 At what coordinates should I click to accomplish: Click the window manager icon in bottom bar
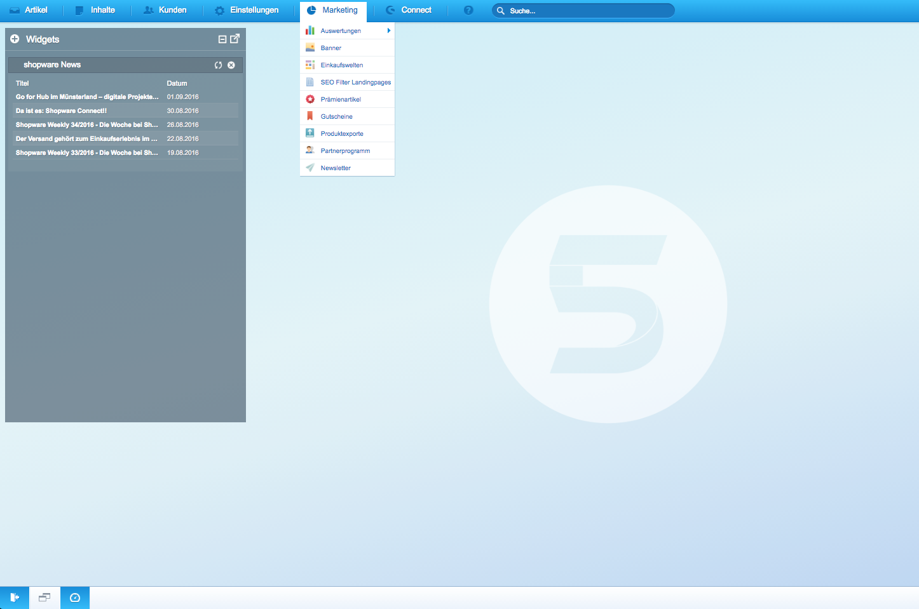click(44, 598)
